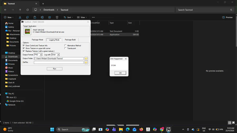The height and width of the screenshot is (133, 237).
Task: Click the empty DefFile input field
Action: (59, 62)
